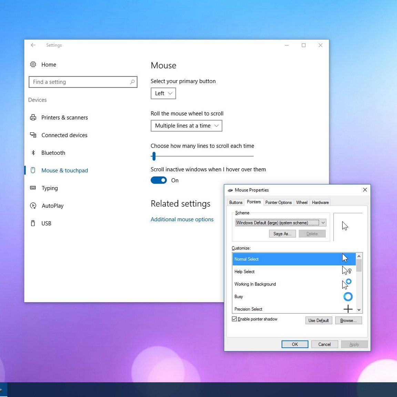Open AutoPlay settings
The width and height of the screenshot is (397, 397).
[x=52, y=206]
